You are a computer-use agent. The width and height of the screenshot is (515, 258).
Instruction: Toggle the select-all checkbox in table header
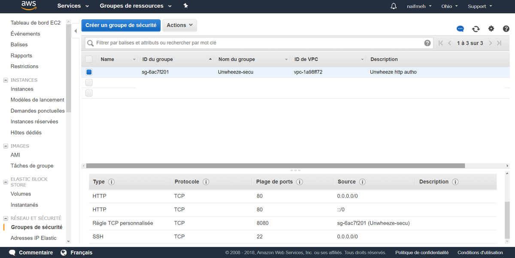tap(89, 59)
